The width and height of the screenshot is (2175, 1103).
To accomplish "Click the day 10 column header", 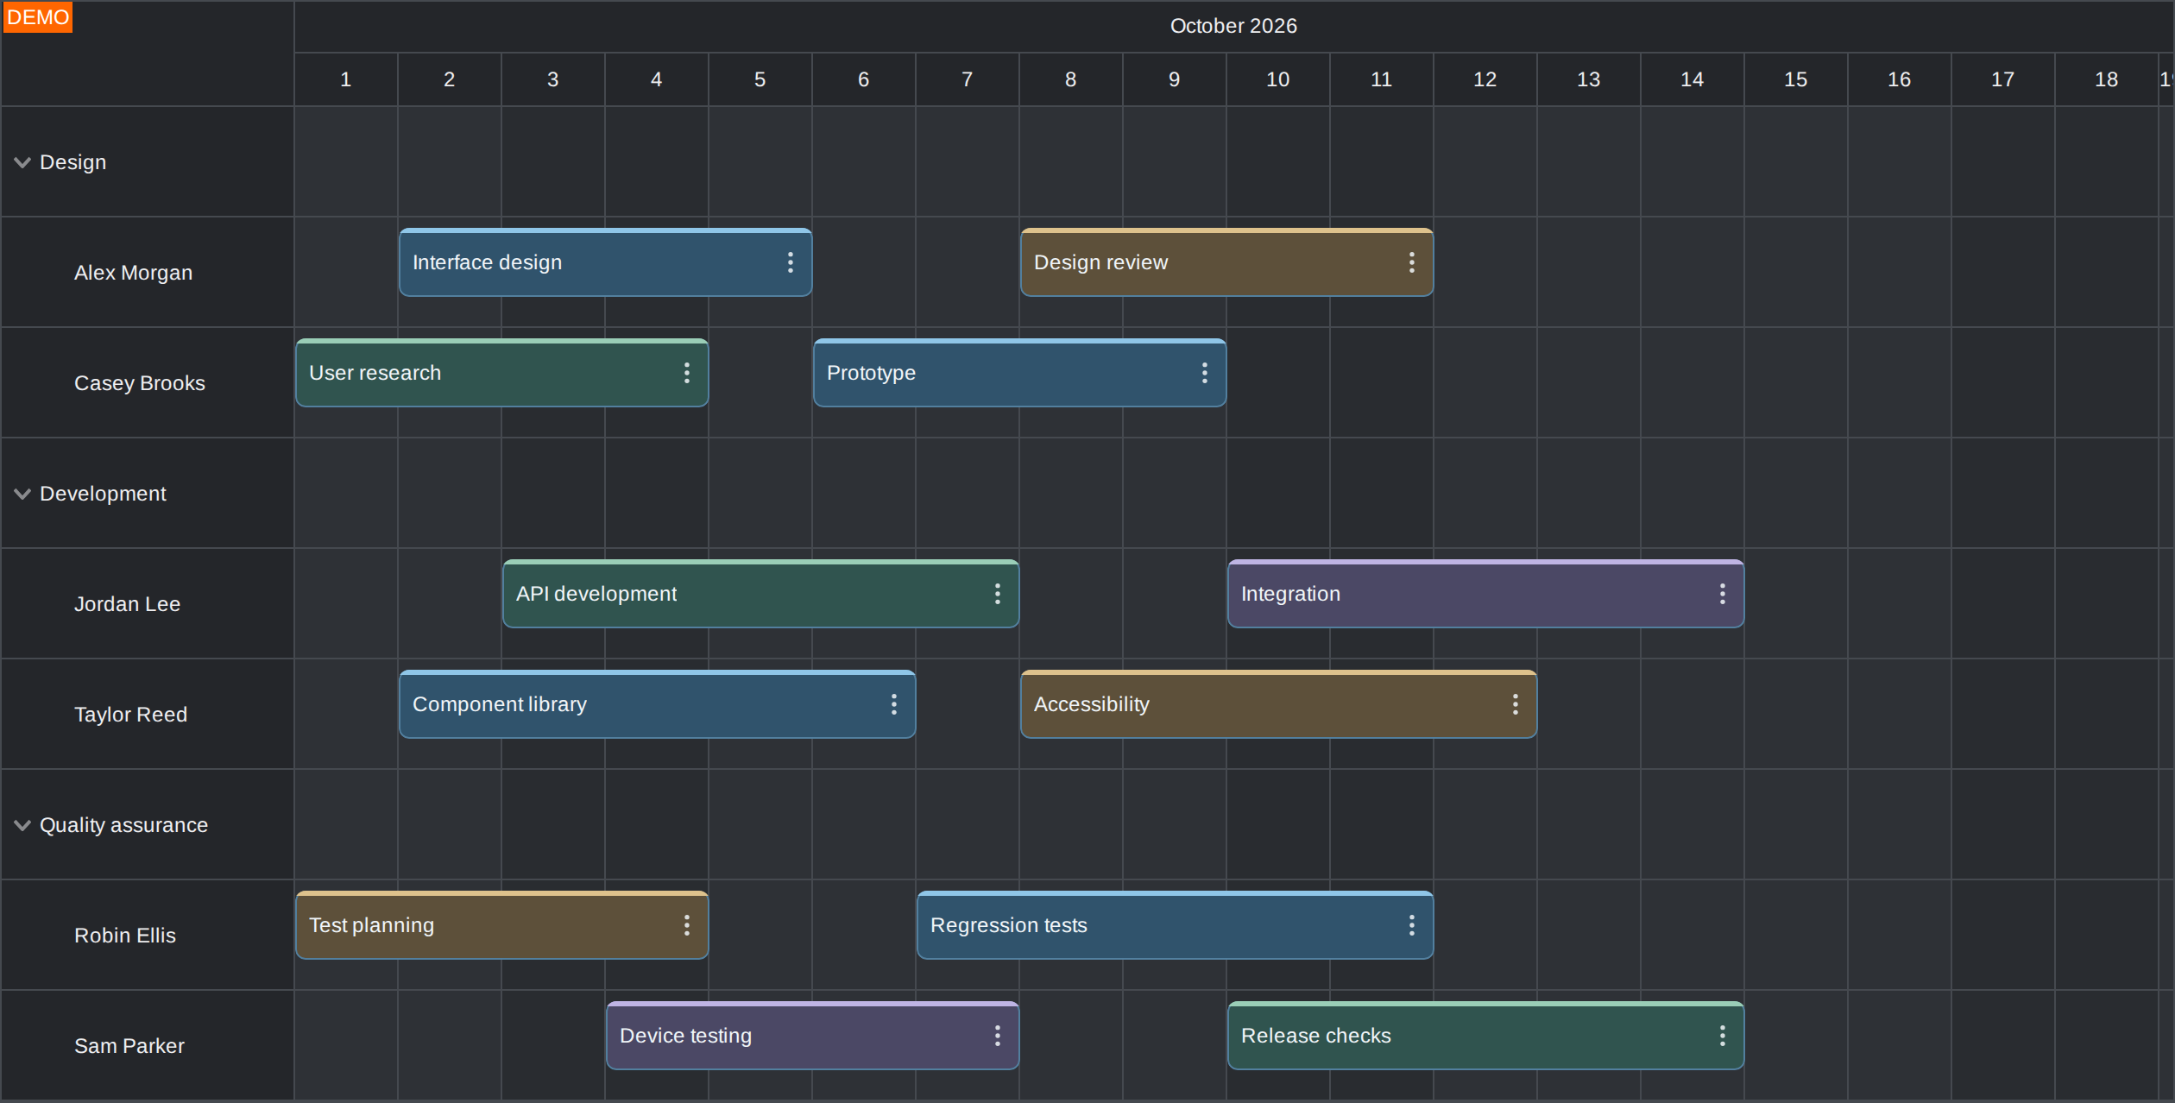I will tap(1277, 79).
